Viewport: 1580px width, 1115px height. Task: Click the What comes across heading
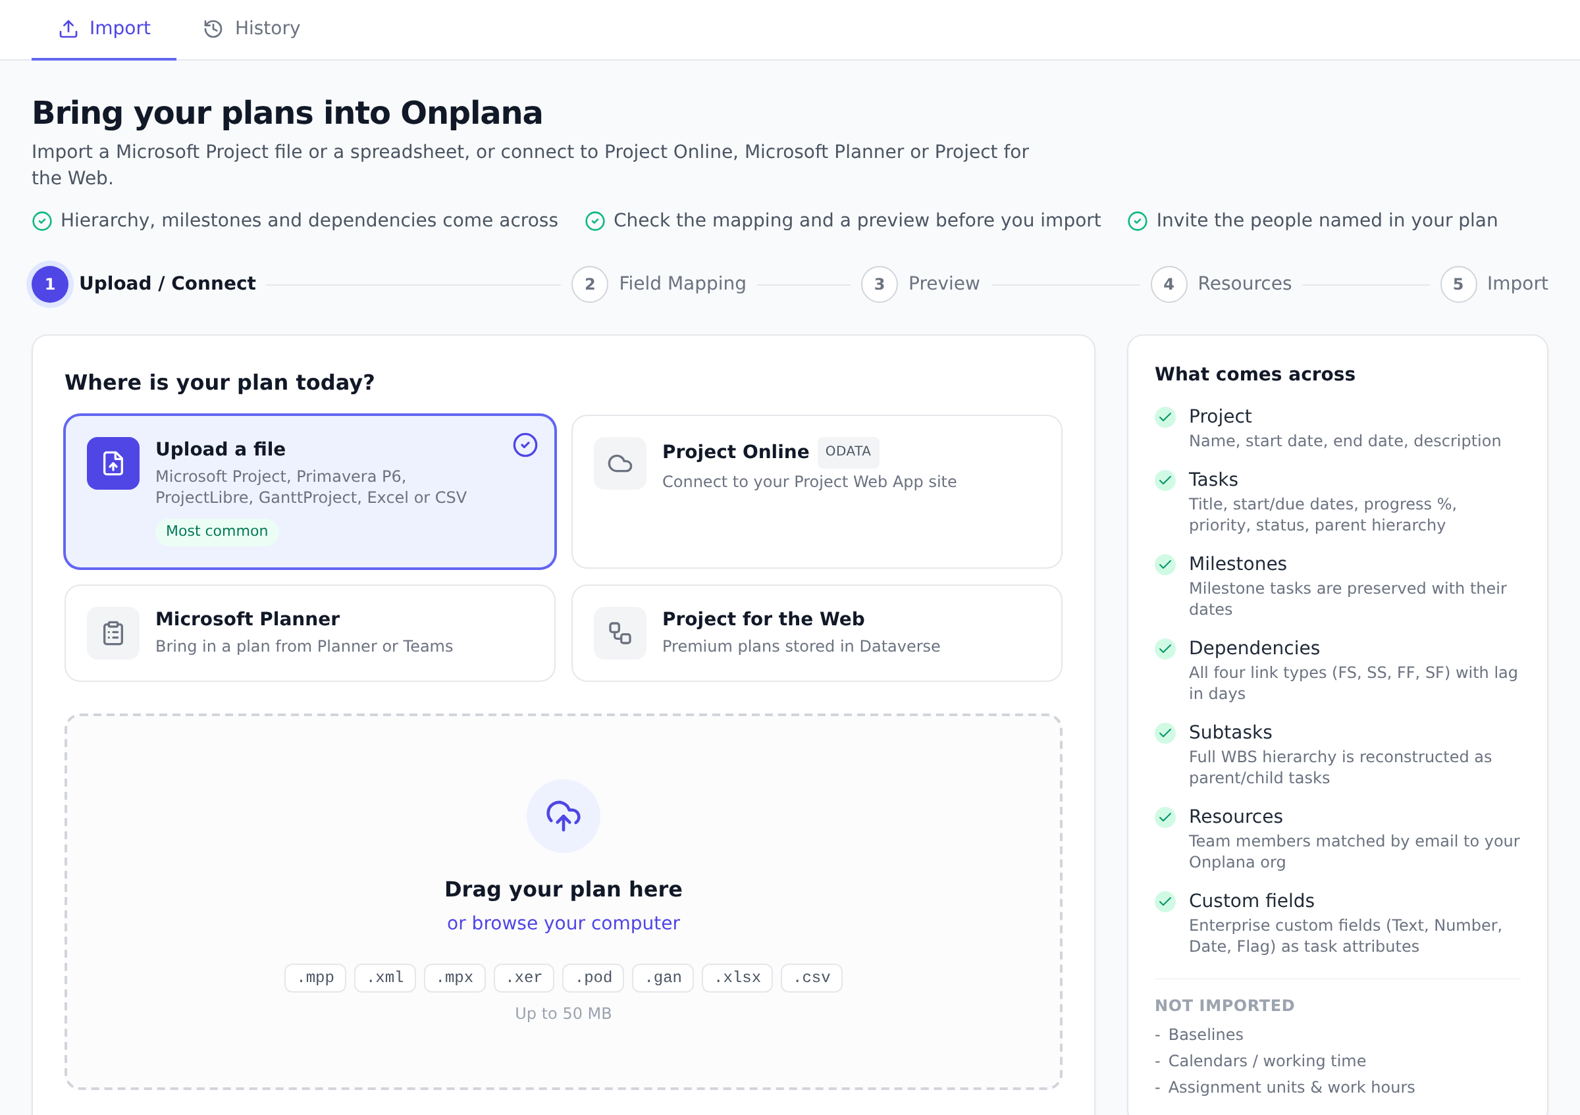click(1255, 374)
